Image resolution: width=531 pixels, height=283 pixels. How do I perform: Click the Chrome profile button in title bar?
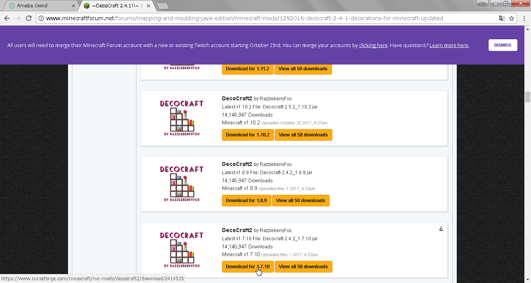pyautogui.click(x=482, y=3)
